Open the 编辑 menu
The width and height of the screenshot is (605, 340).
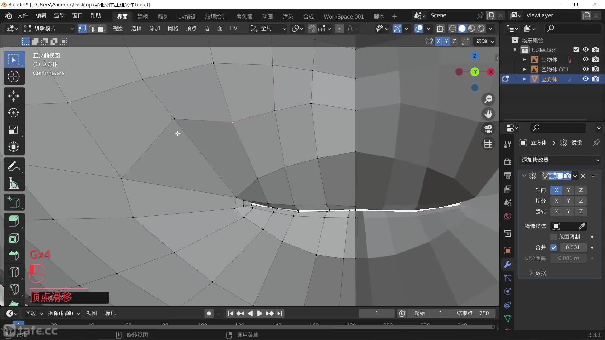point(41,16)
